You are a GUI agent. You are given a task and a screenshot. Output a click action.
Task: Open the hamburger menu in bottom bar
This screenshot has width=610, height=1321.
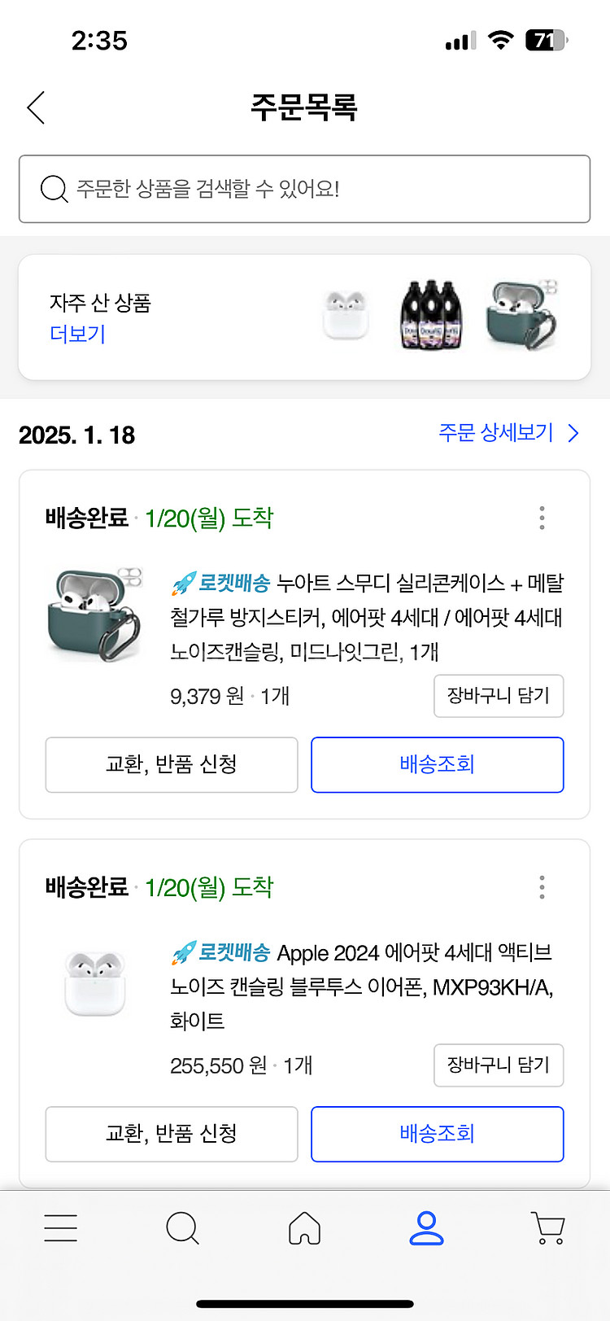coord(61,1227)
